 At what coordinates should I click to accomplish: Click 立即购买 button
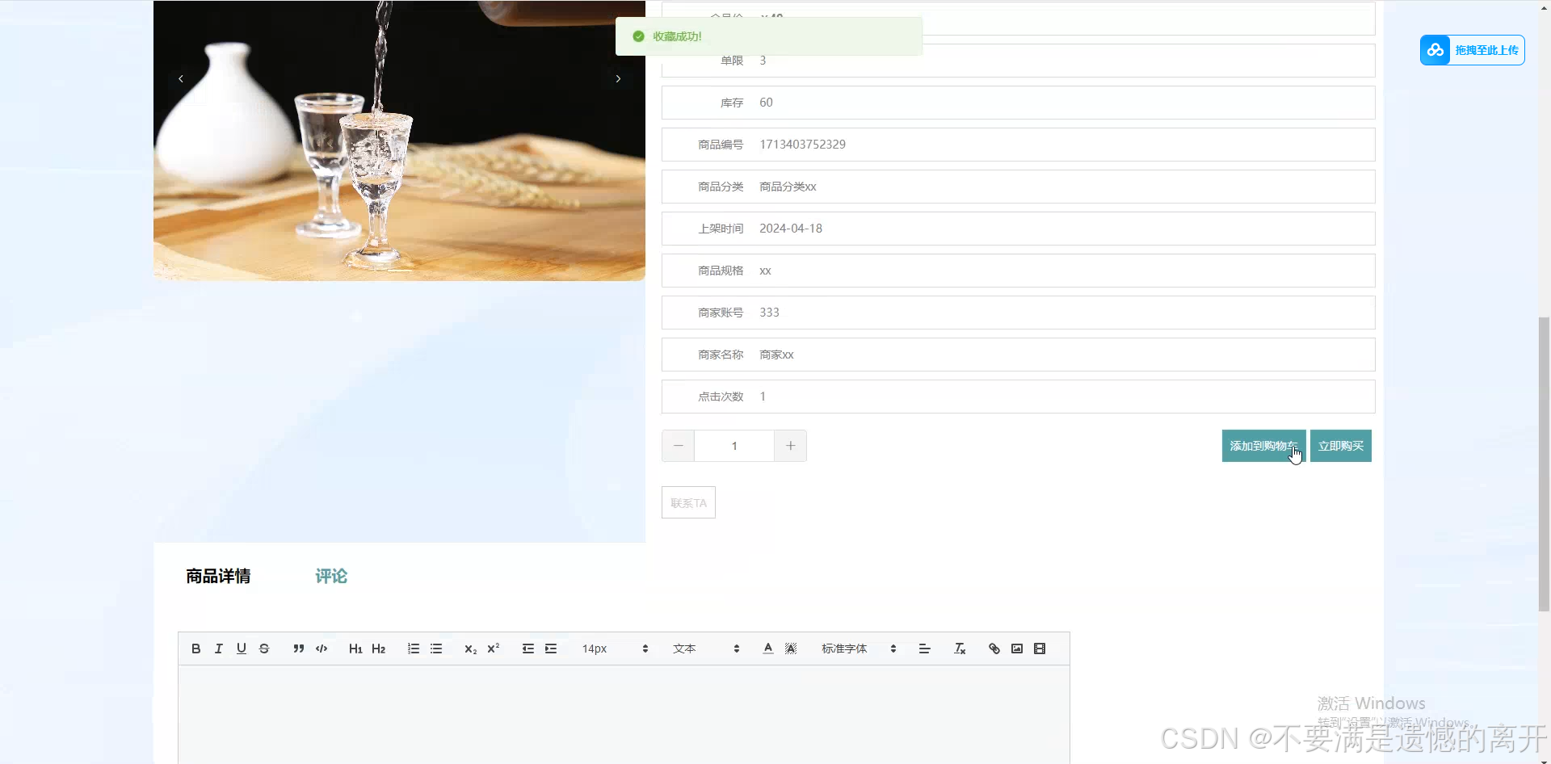[x=1341, y=446]
